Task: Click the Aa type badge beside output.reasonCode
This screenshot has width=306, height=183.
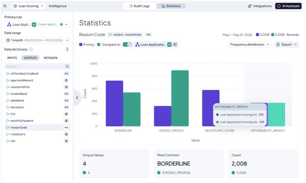Action: click(149, 35)
